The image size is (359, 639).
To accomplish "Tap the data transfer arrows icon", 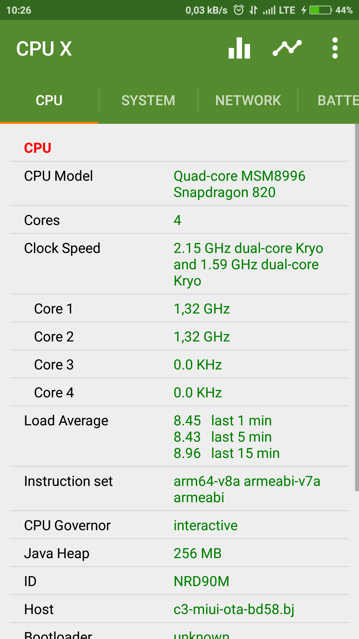I will point(253,10).
